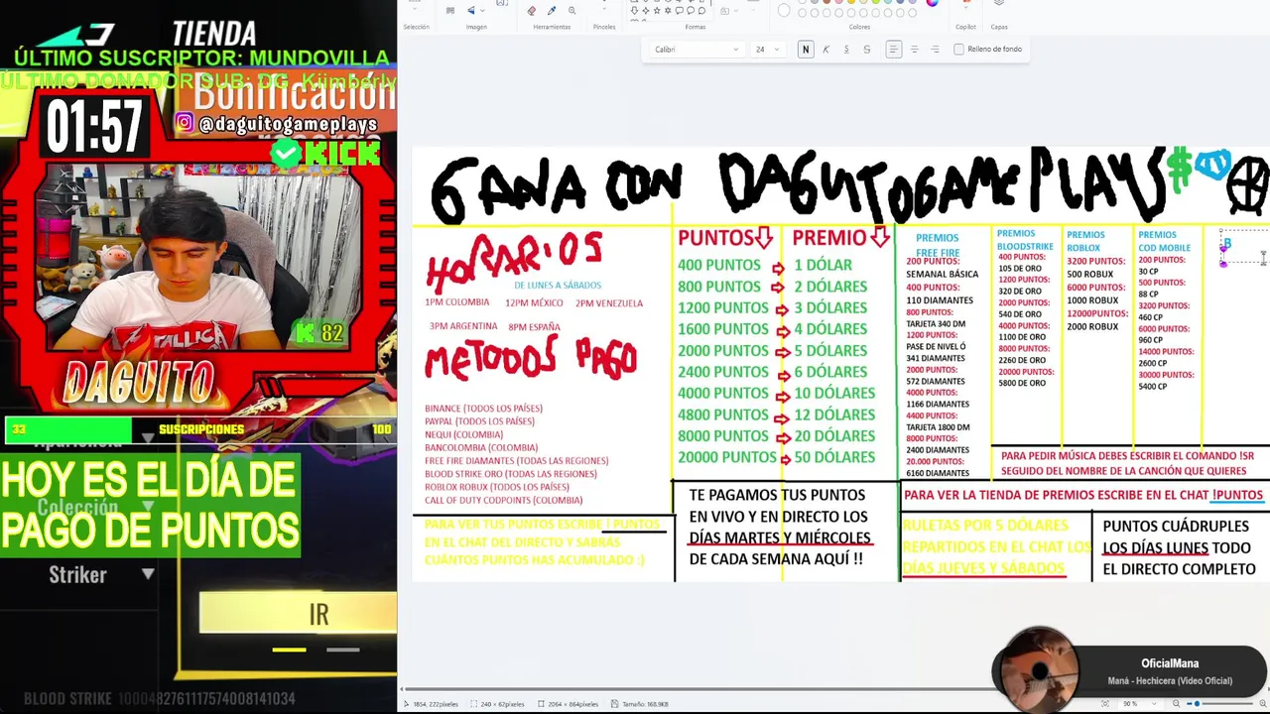The width and height of the screenshot is (1270, 714).
Task: Select the Magnifier zoom tool
Action: click(571, 10)
